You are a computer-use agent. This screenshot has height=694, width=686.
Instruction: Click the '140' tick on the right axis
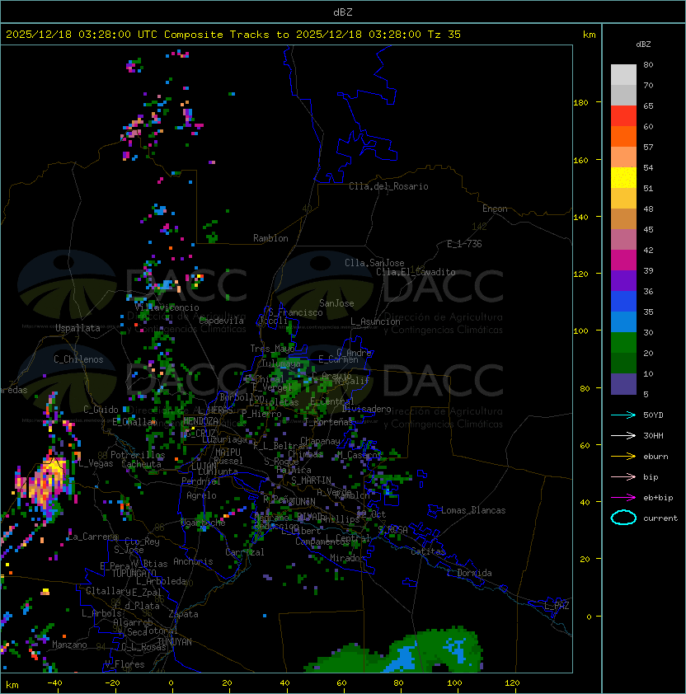pyautogui.click(x=580, y=218)
